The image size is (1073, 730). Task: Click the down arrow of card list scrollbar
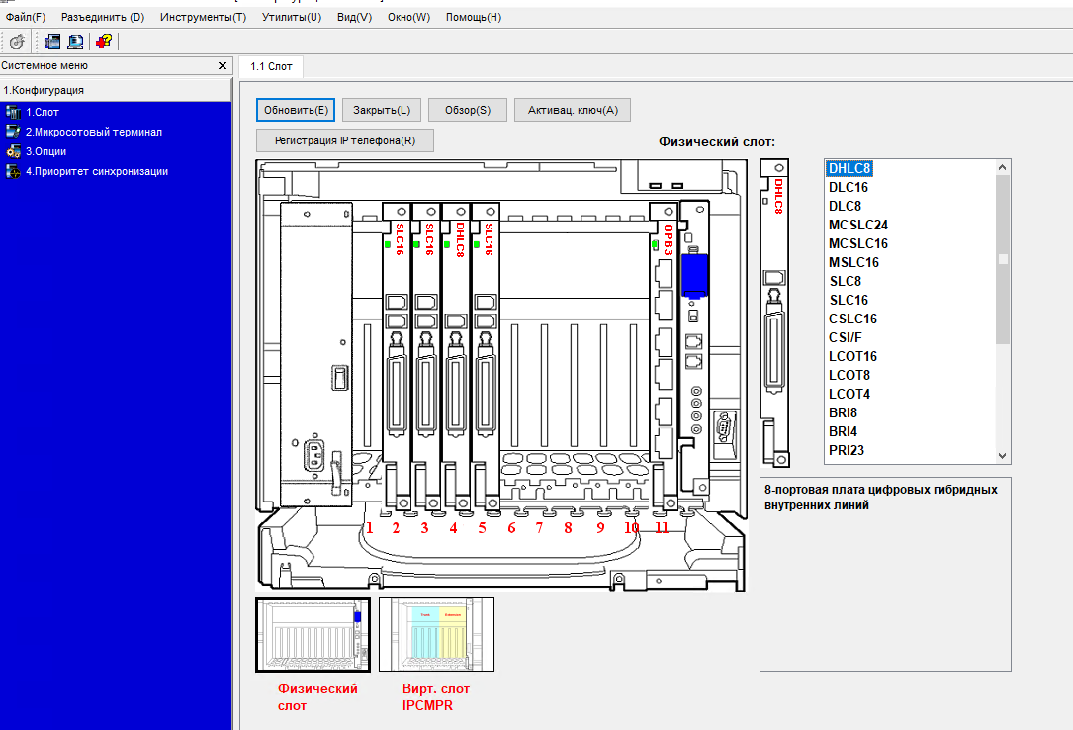(x=1003, y=456)
